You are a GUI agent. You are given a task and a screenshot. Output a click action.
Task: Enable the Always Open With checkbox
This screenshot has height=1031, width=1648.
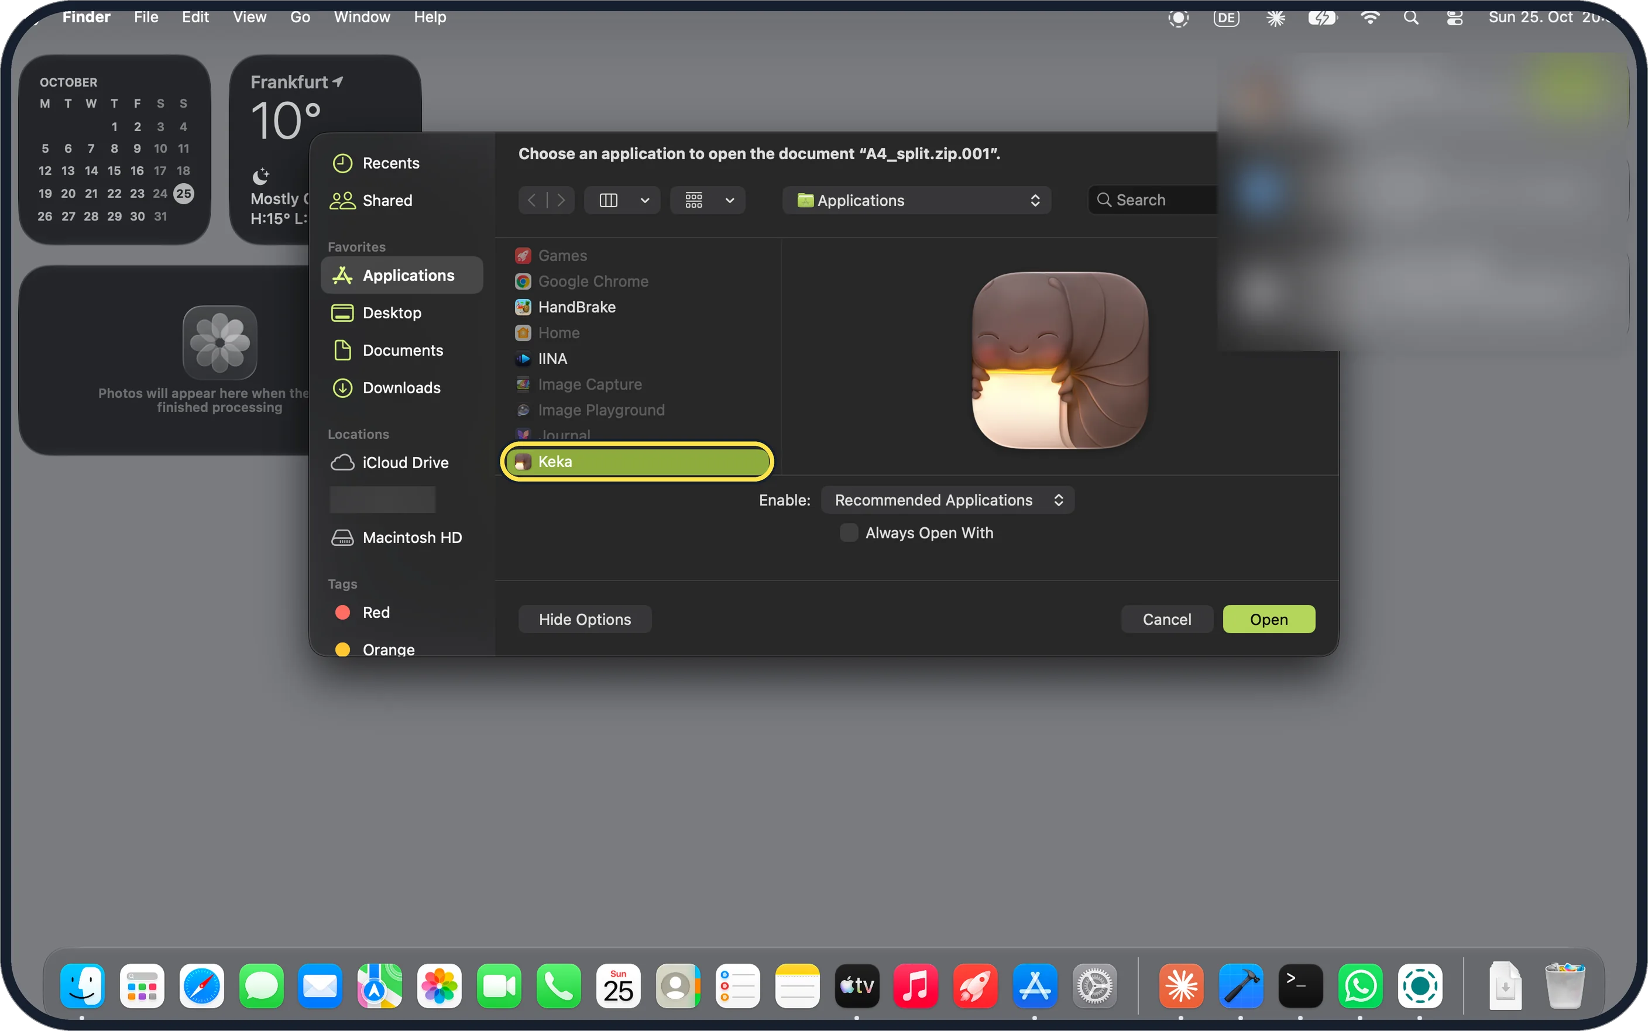849,533
